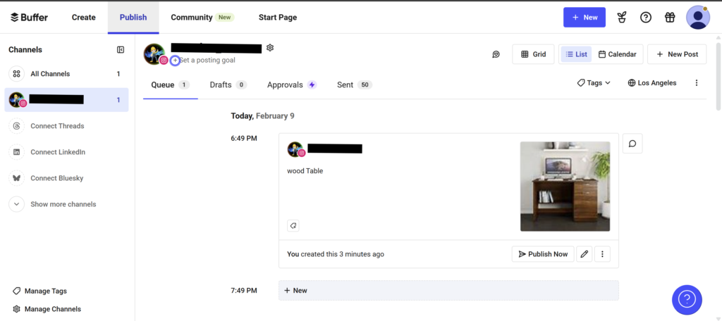Click the plus icon to set a posting goal
Viewport: 722px width, 321px height.
(175, 61)
